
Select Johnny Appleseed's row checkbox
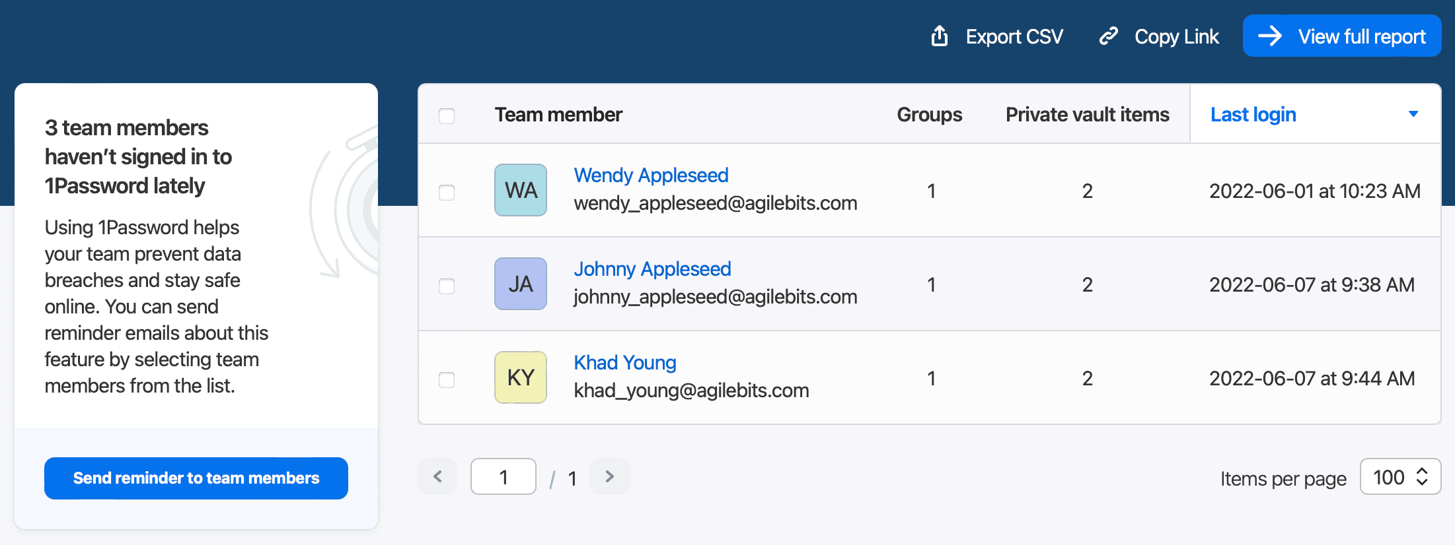447,286
